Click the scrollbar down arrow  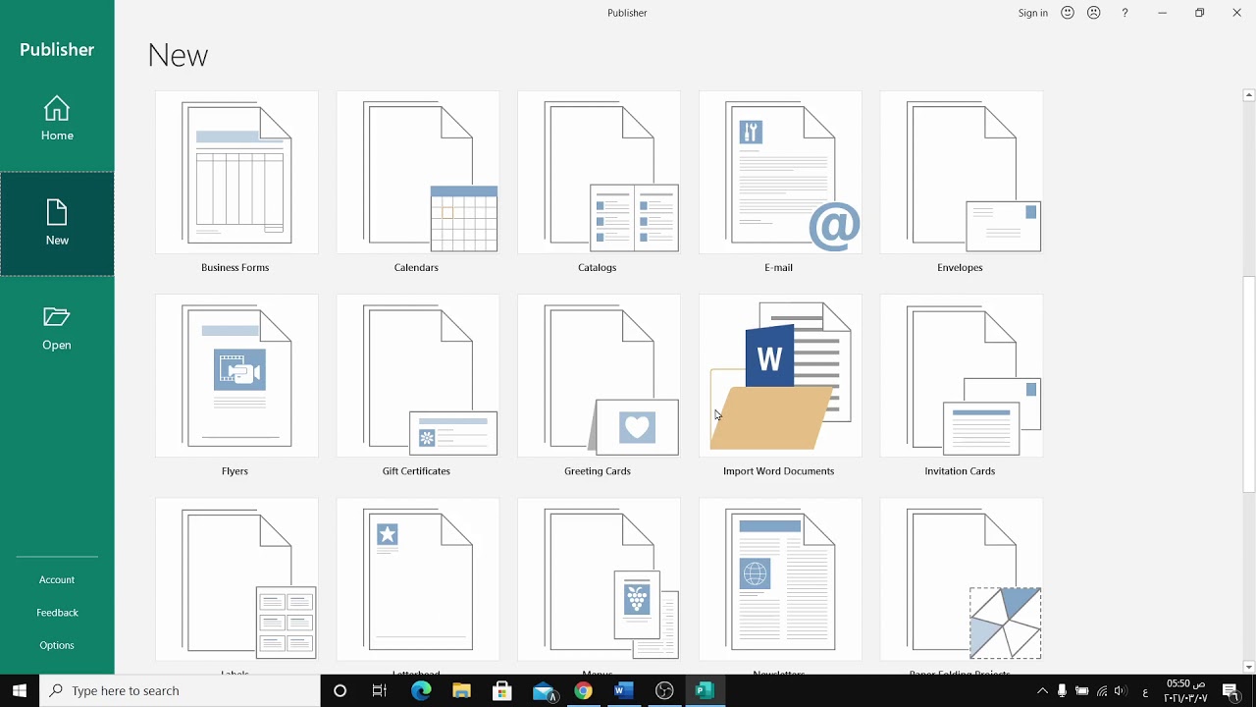pyautogui.click(x=1248, y=668)
